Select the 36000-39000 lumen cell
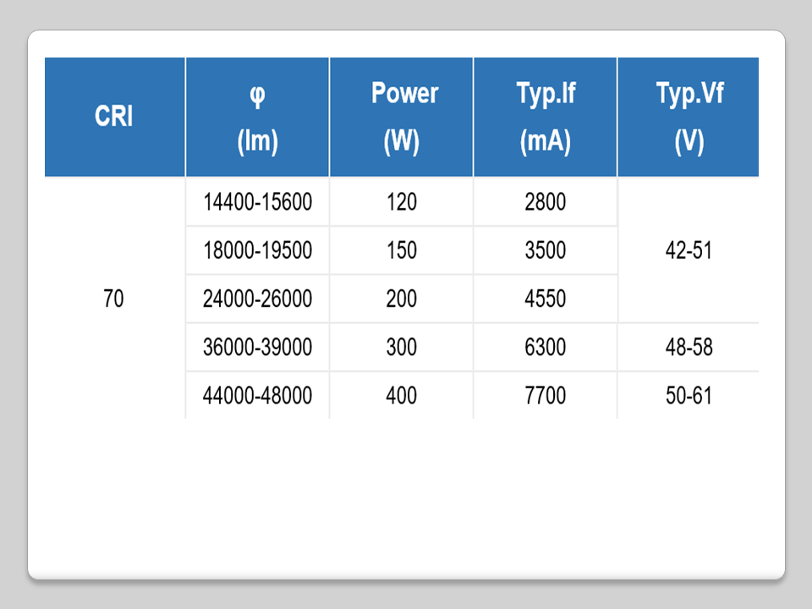812x609 pixels. 257,347
